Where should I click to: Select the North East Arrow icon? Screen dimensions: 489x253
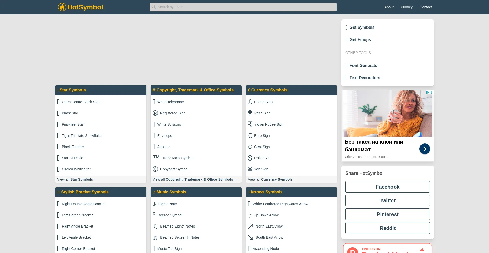tap(251, 226)
